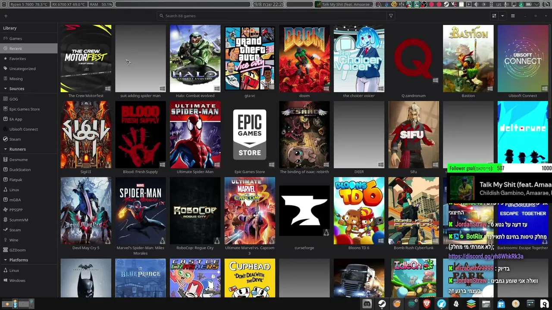Select the Windows platform
Image resolution: width=552 pixels, height=310 pixels.
29,280
